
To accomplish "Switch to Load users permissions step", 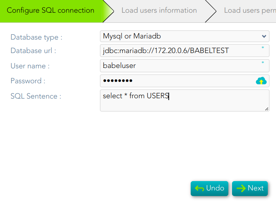I will tap(250, 10).
